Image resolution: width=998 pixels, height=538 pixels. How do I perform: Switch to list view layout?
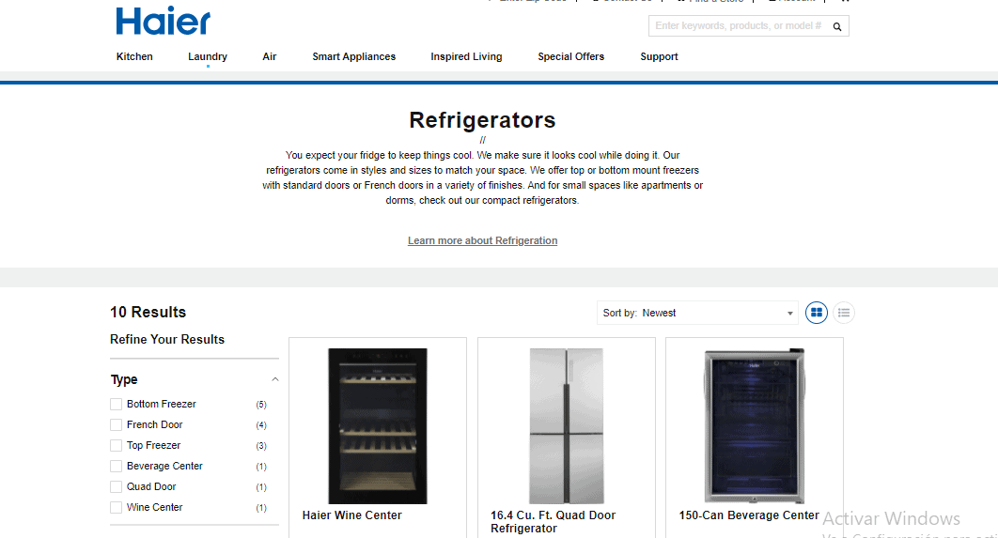pos(844,313)
